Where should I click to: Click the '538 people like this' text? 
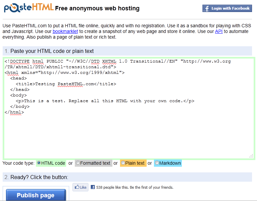click(x=112, y=187)
